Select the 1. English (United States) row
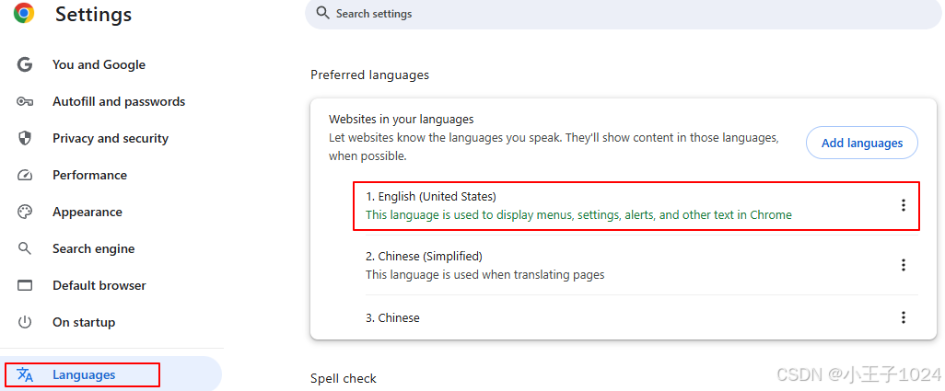The image size is (945, 391). [x=636, y=205]
